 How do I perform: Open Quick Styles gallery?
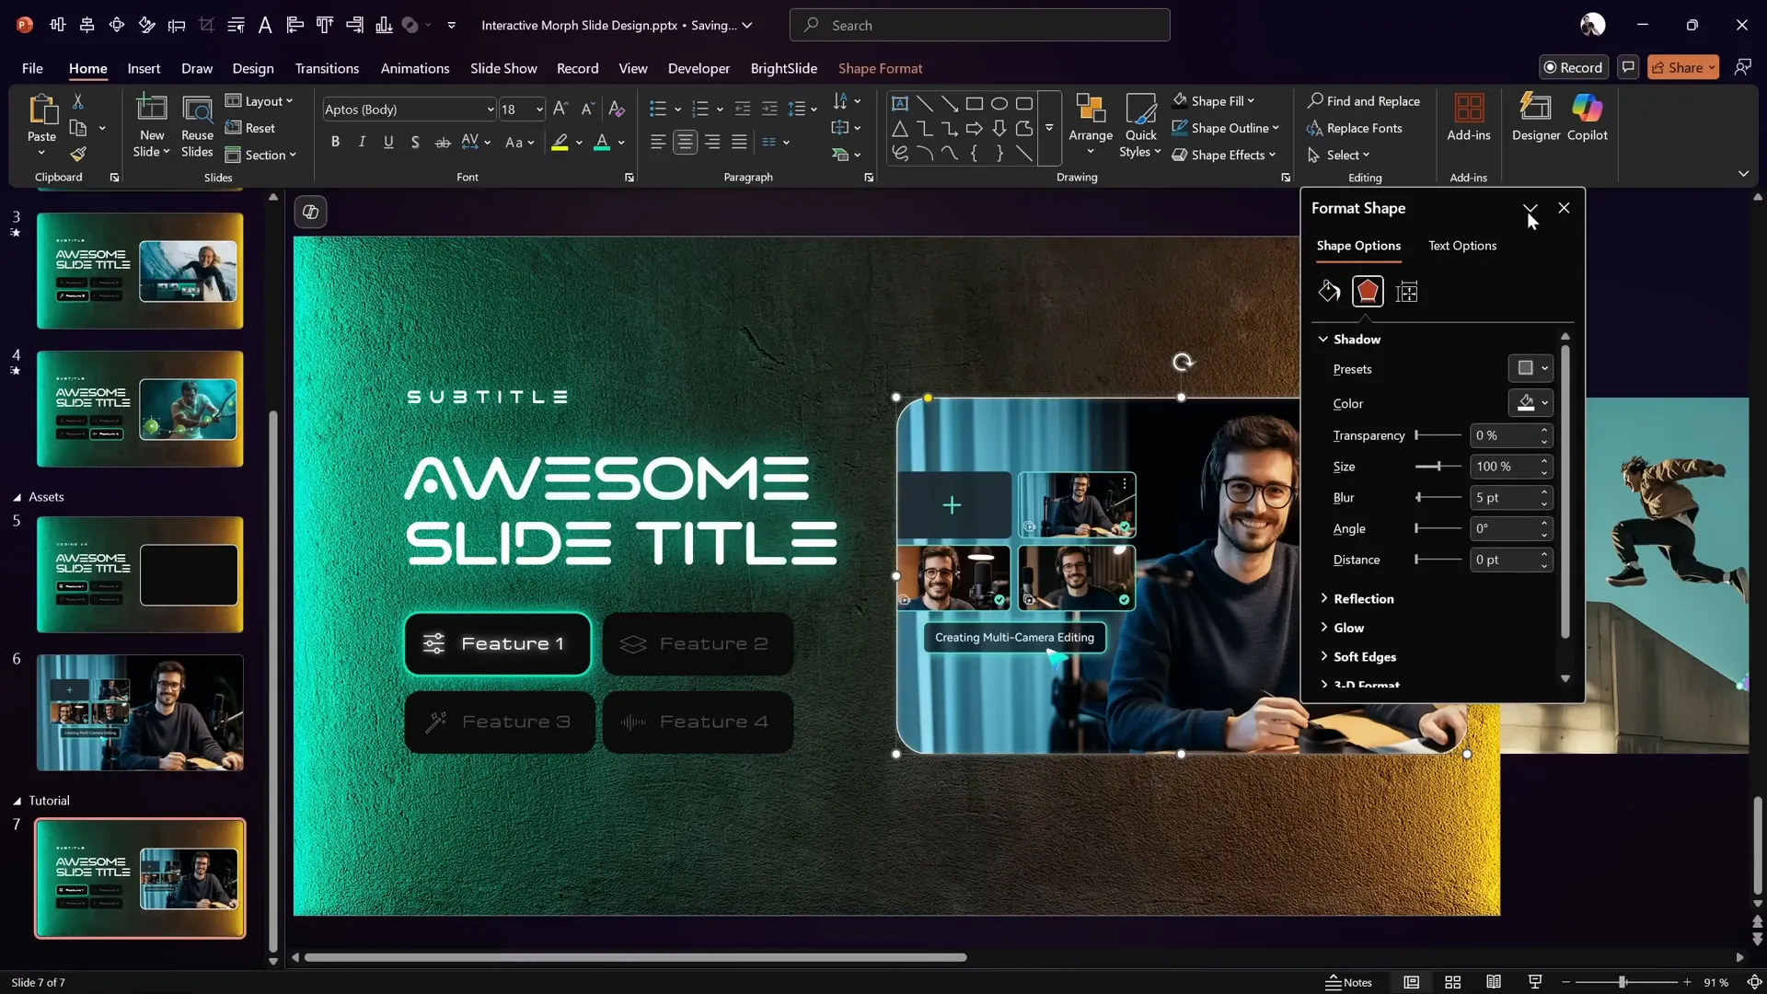[x=1140, y=125]
